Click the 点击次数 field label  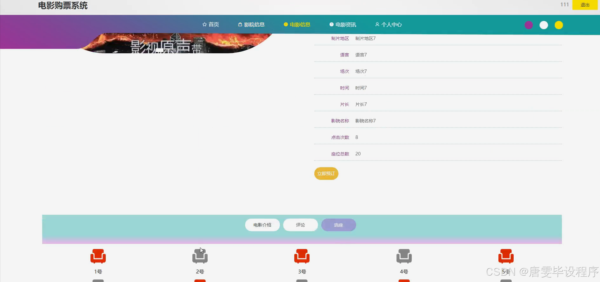pyautogui.click(x=340, y=137)
